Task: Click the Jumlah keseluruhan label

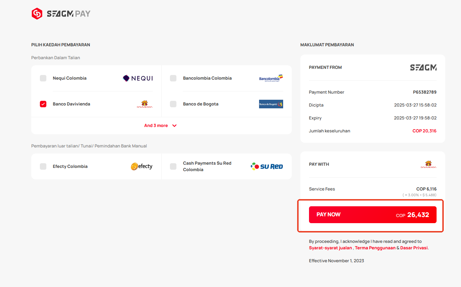Action: (329, 131)
